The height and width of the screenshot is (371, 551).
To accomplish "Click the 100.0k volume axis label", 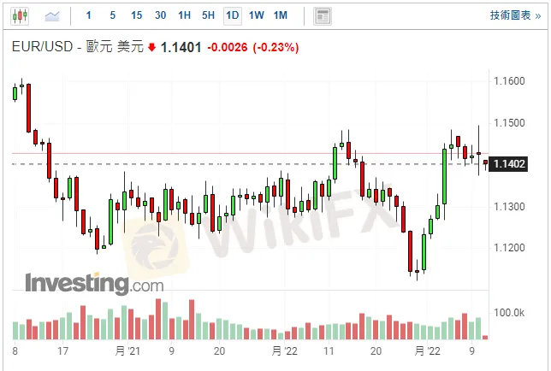I will [x=509, y=312].
